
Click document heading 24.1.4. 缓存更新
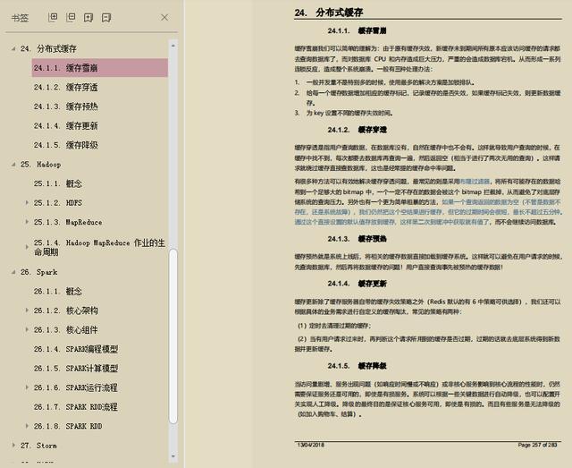(357, 284)
